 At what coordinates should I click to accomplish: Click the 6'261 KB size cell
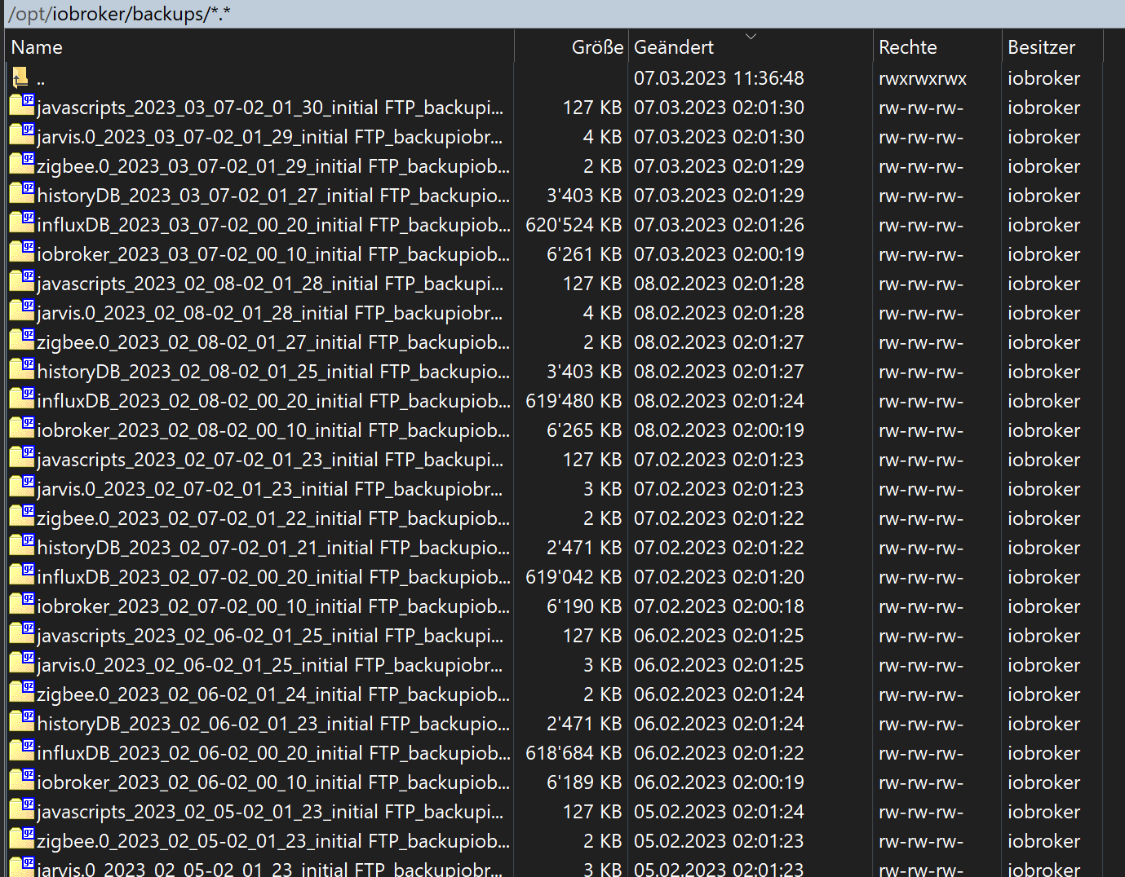(x=584, y=254)
